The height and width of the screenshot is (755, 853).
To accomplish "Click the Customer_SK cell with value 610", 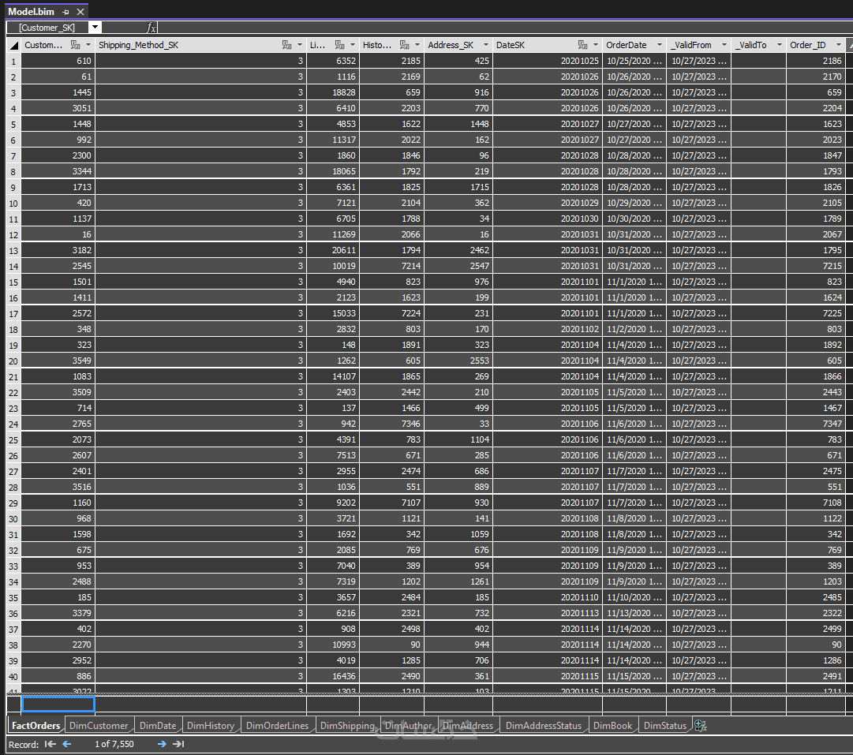I will [x=58, y=61].
